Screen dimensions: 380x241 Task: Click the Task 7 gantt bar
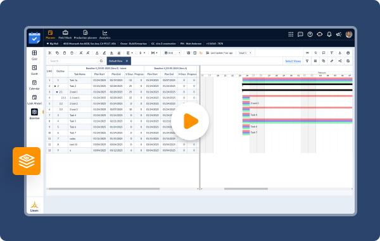(246, 133)
